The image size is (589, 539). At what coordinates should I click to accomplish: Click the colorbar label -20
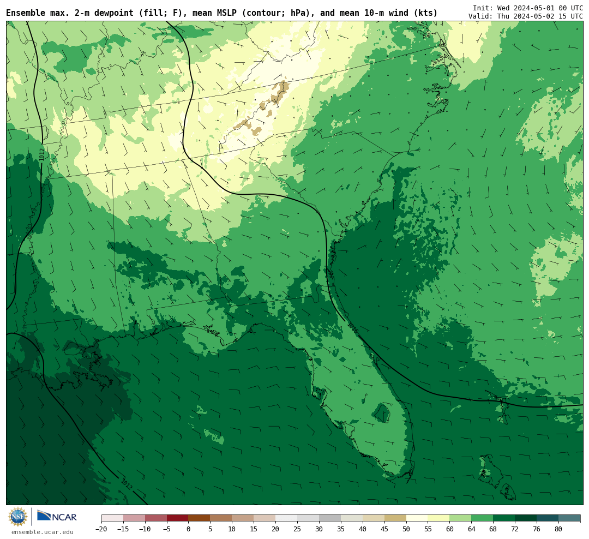101,529
